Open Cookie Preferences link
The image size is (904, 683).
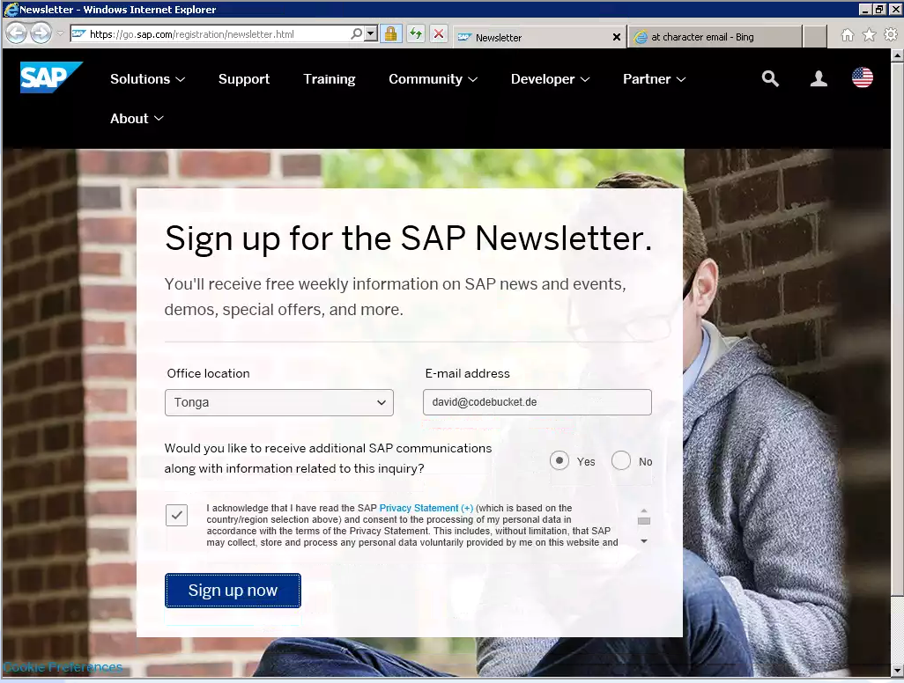[63, 667]
